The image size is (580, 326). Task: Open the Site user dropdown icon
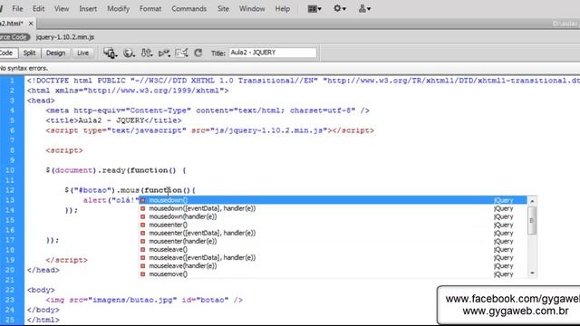[364, 8]
